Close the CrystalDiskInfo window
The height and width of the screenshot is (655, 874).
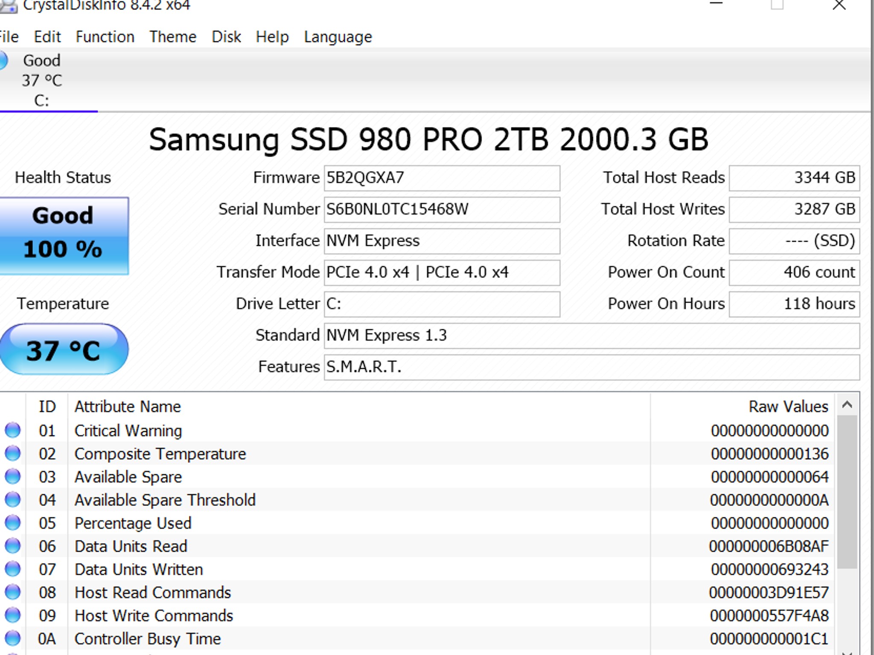839,5
